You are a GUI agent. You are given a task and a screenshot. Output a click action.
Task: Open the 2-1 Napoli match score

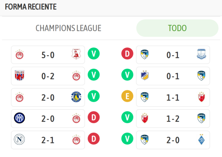coord(48,140)
